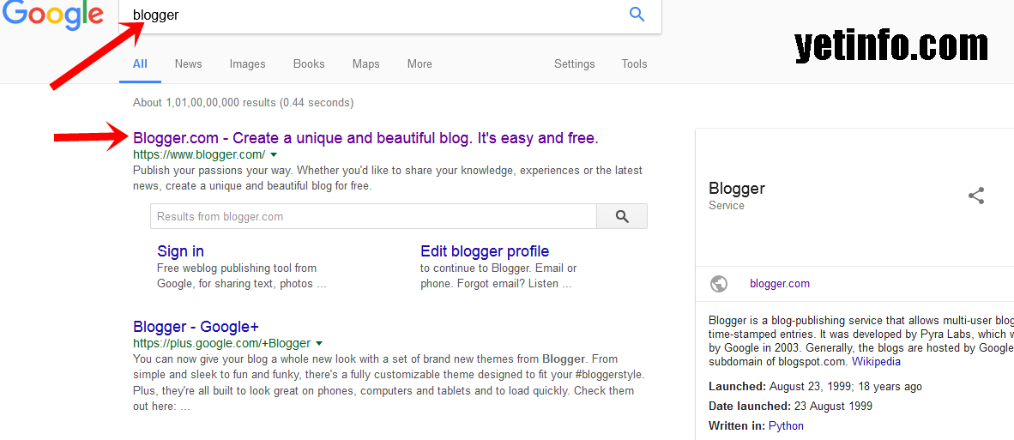
Task: Expand the arrow next to https://www.blogger.com/
Action: [x=274, y=155]
